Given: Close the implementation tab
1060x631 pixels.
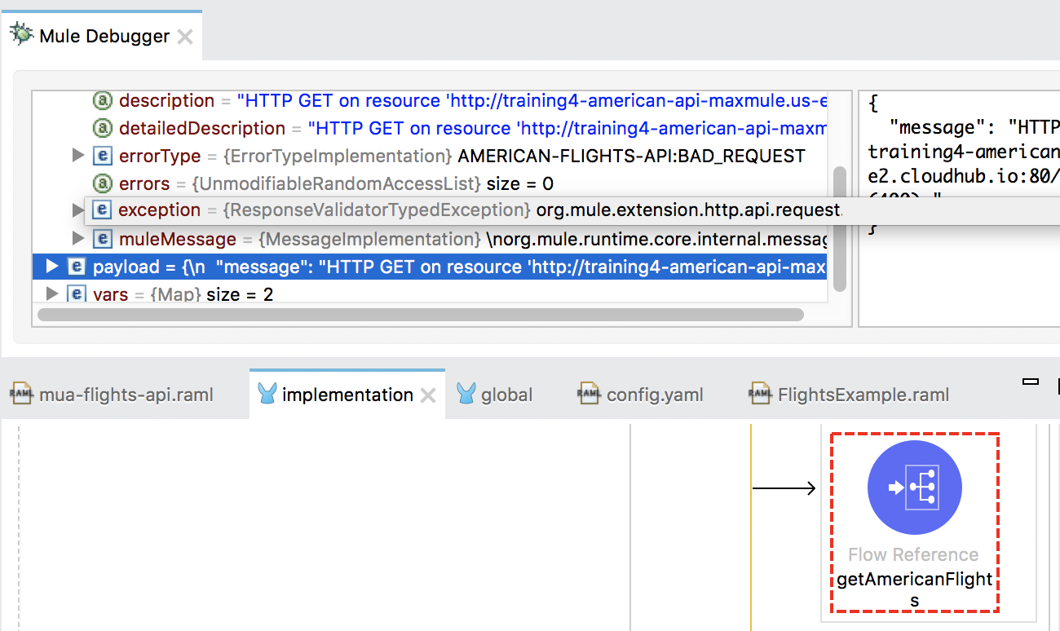Looking at the screenshot, I should (x=428, y=396).
